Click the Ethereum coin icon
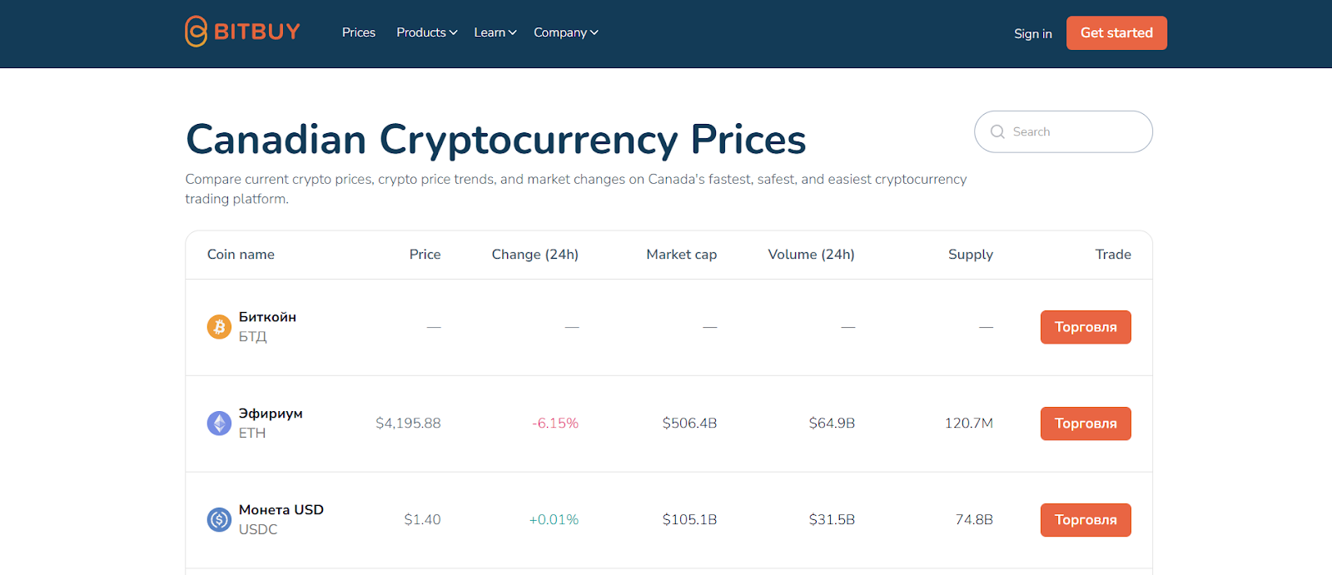Screen dimensions: 1332x575 click(x=219, y=424)
